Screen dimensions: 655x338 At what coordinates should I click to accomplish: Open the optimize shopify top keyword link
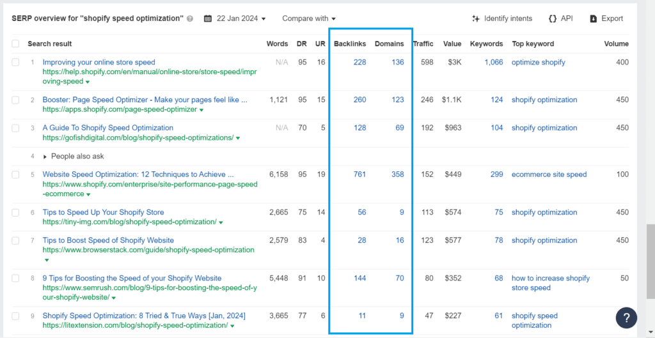pyautogui.click(x=539, y=62)
